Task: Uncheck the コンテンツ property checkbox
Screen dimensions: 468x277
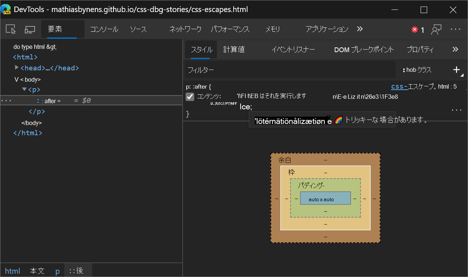Action: pos(190,97)
